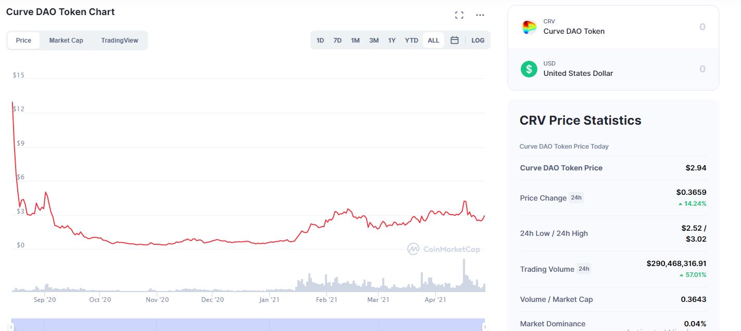
Task: Select the 1Y time range
Action: coord(392,41)
